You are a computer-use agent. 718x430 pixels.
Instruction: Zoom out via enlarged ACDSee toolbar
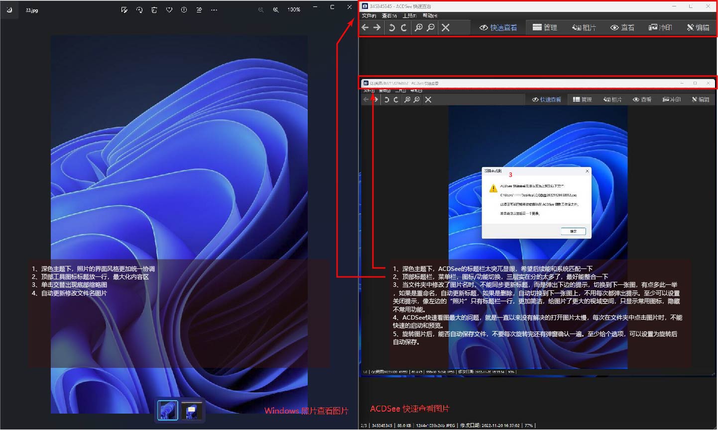(431, 28)
